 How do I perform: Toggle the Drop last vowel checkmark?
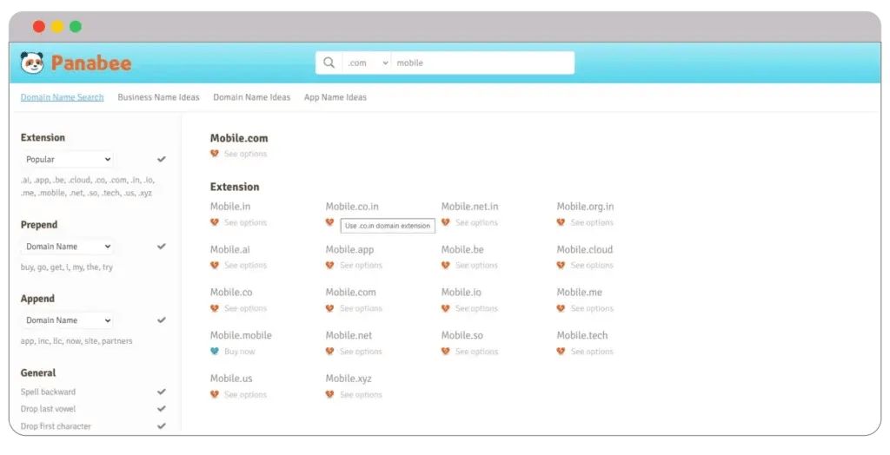(x=162, y=409)
